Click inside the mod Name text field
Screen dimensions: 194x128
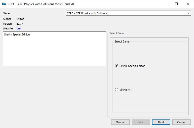tap(126, 13)
